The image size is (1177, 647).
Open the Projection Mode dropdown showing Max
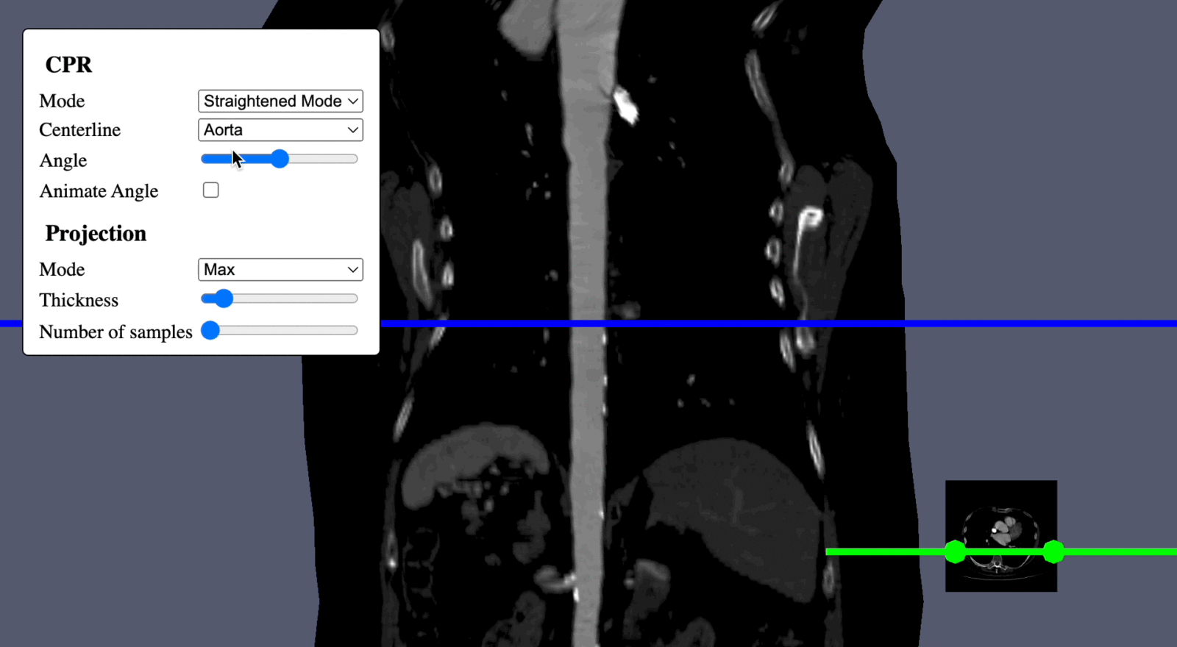[280, 270]
